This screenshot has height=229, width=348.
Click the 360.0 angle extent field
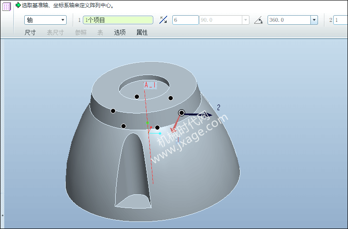(289, 20)
